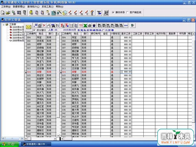196x147 pixels.
Task: Click the Windows 开始 start button
Action: point(9,144)
